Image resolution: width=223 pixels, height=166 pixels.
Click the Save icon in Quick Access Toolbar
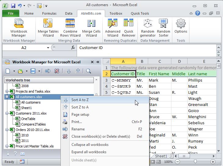13,6
